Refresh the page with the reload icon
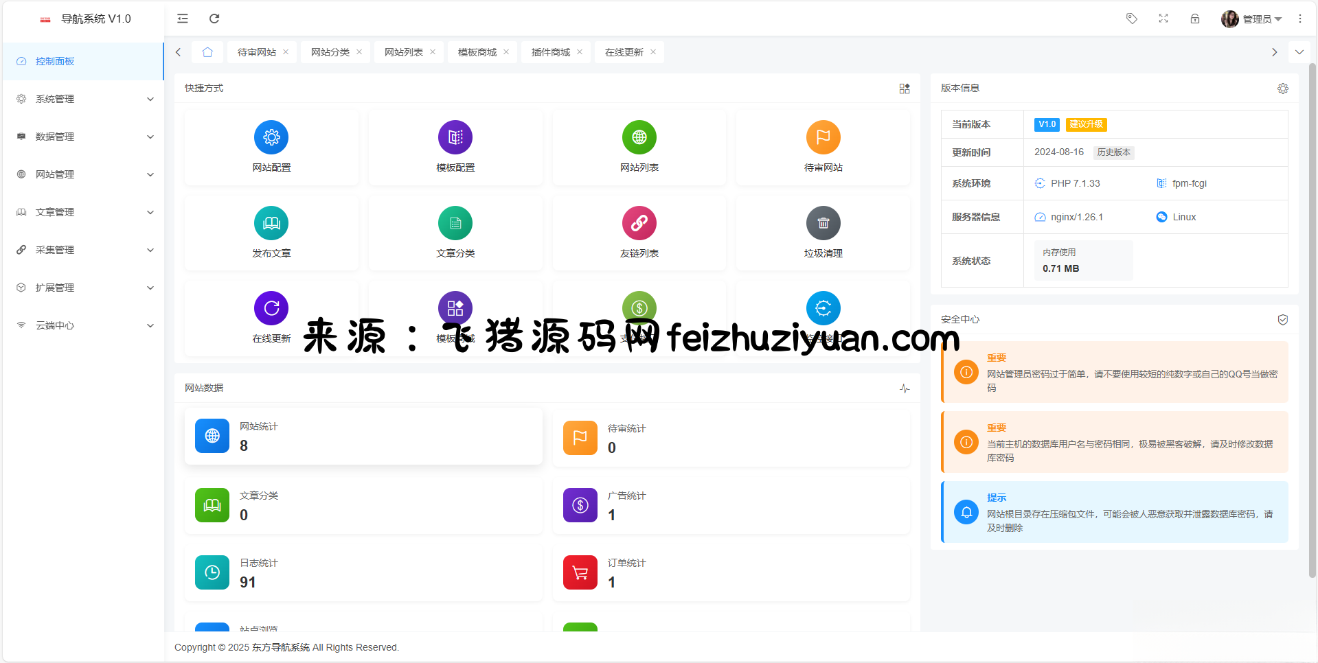 tap(214, 19)
